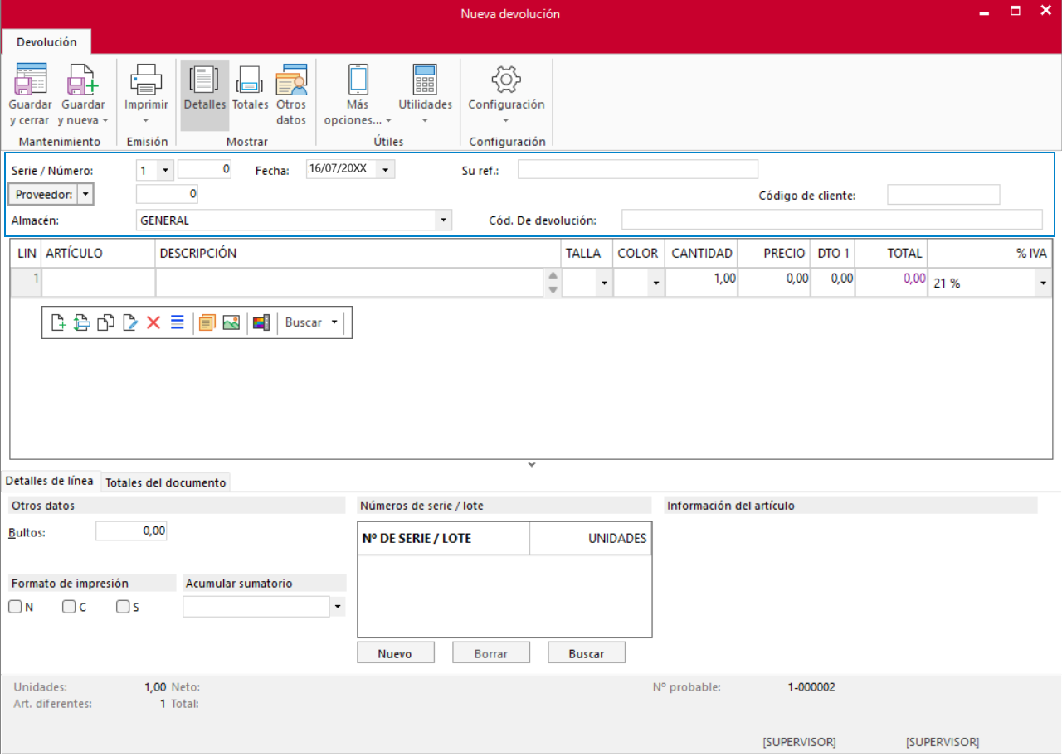The height and width of the screenshot is (756, 1062).
Task: Click the Su ref. input field
Action: coord(638,170)
